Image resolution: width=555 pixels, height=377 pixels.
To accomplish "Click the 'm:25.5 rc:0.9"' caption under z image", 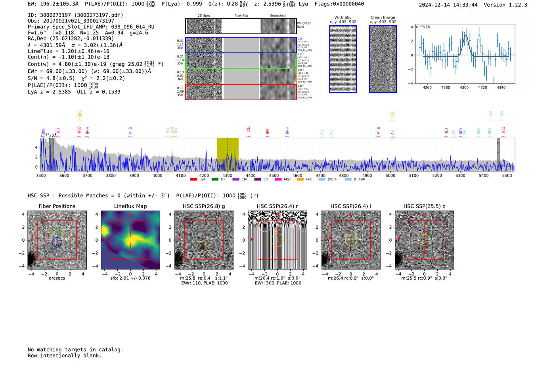I will tap(424, 278).
